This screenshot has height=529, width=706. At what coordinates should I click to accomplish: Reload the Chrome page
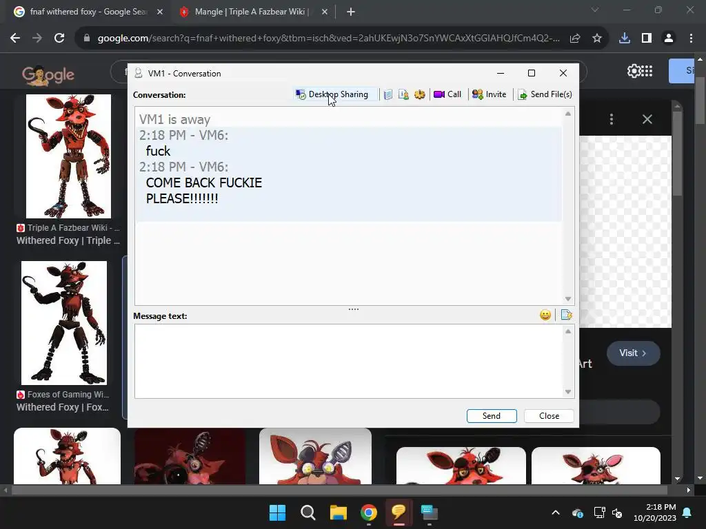tap(59, 39)
